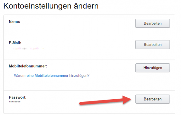Image resolution: width=181 pixels, height=115 pixels.
Task: Select the "Mobiltelefonnummer:" label
Action: pos(28,66)
